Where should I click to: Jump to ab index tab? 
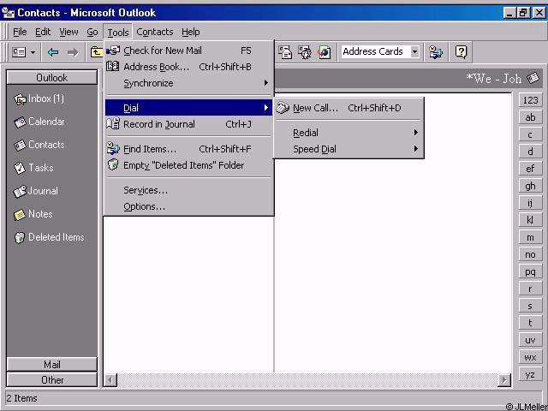(x=530, y=117)
